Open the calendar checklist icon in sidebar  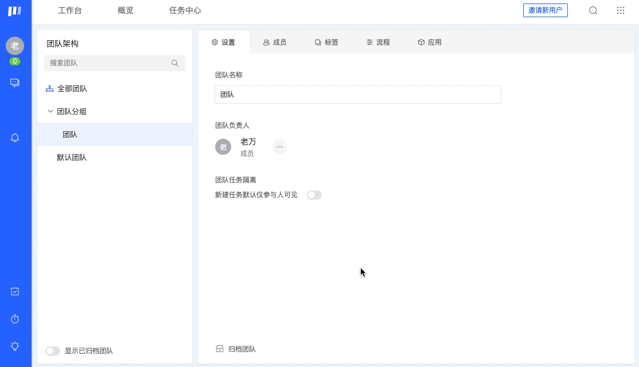(15, 292)
